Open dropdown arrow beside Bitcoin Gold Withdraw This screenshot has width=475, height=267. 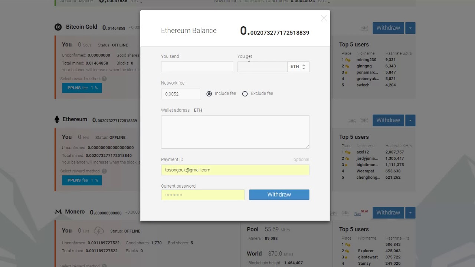pos(410,28)
